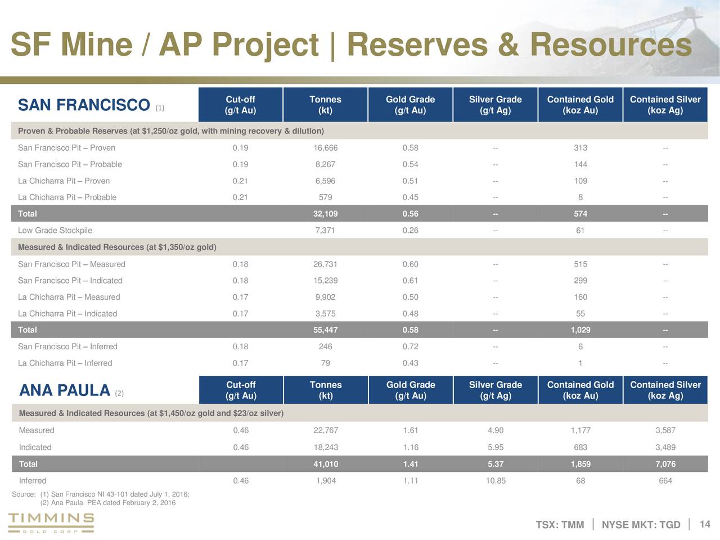Click tonnes value 8,267
The height and width of the screenshot is (540, 720).
tap(325, 164)
